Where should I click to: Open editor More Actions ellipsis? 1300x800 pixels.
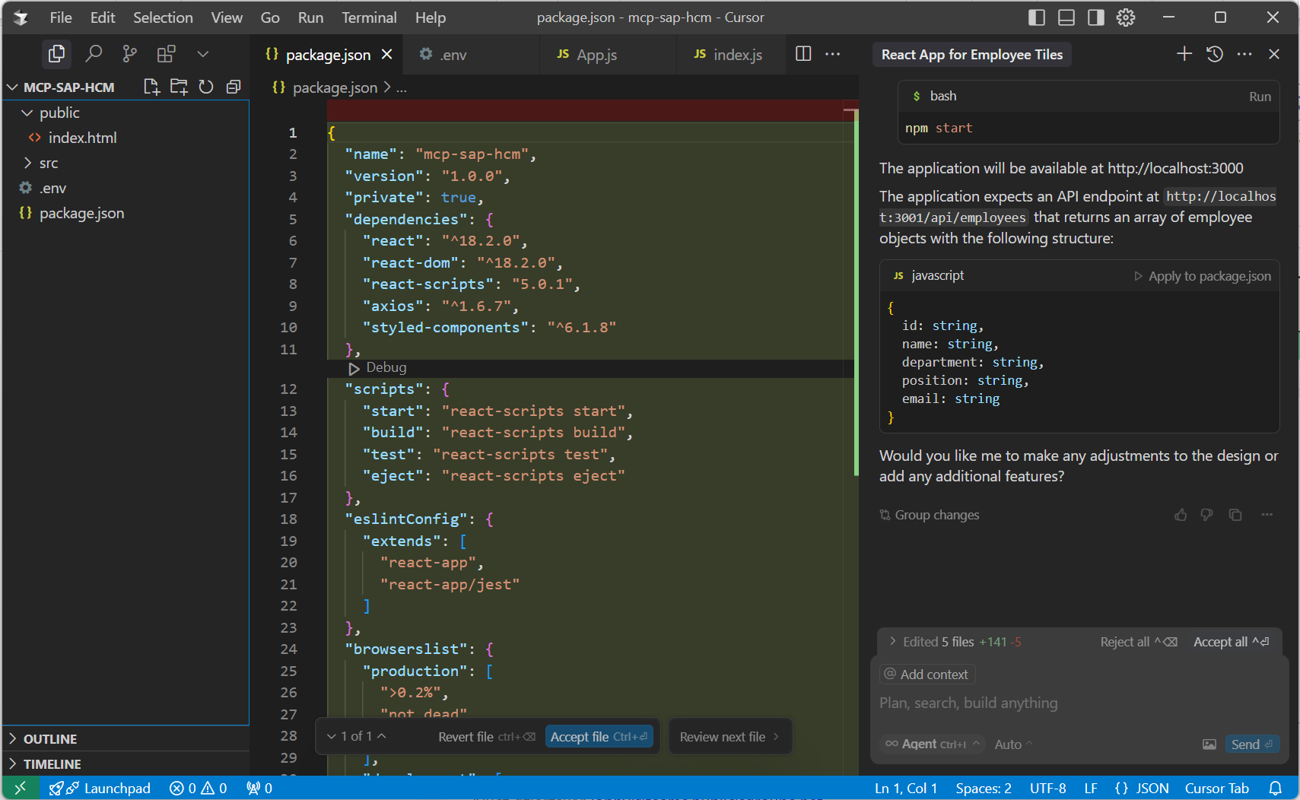833,54
